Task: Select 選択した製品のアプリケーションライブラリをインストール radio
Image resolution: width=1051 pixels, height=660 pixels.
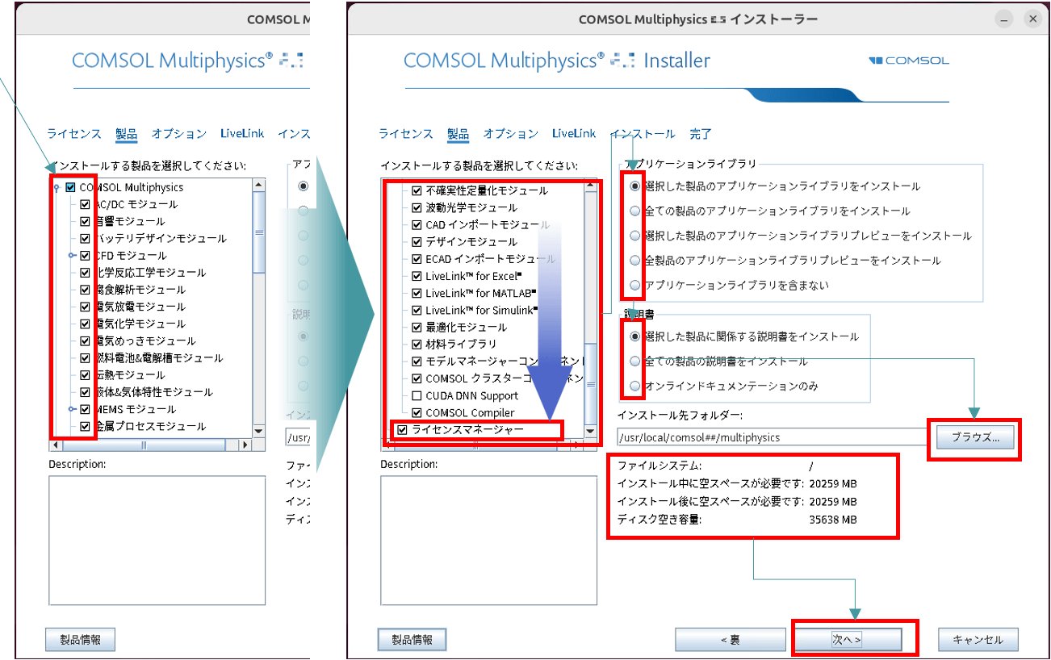Action: (x=635, y=186)
